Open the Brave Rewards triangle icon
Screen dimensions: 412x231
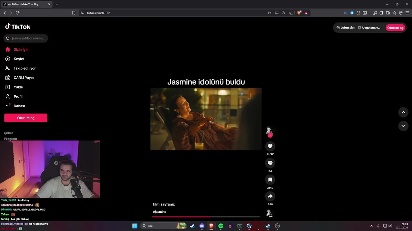(306, 13)
